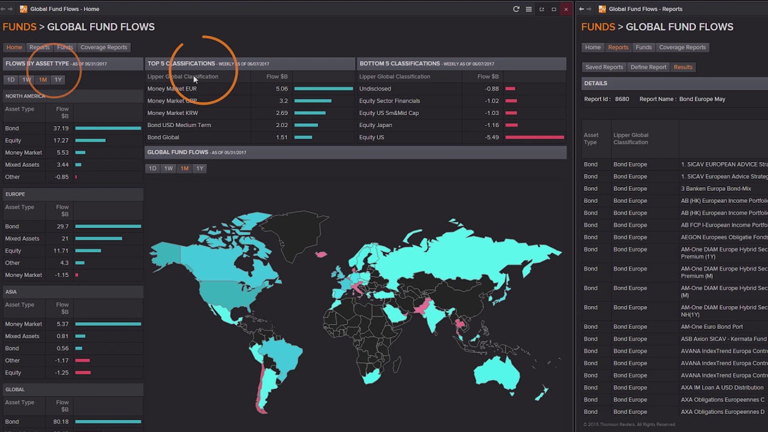This screenshot has width=768, height=432.
Task: Click FUNDS breadcrumb in Reports window
Action: 598,27
